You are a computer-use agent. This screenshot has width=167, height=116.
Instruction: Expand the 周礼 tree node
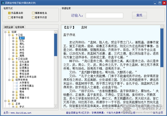(13, 44)
